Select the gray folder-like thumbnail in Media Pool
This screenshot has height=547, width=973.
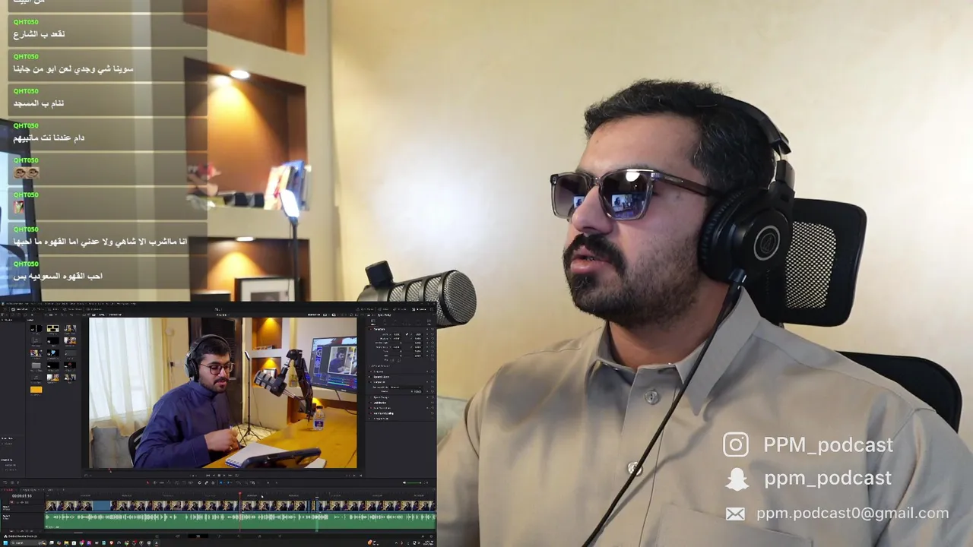pos(36,365)
